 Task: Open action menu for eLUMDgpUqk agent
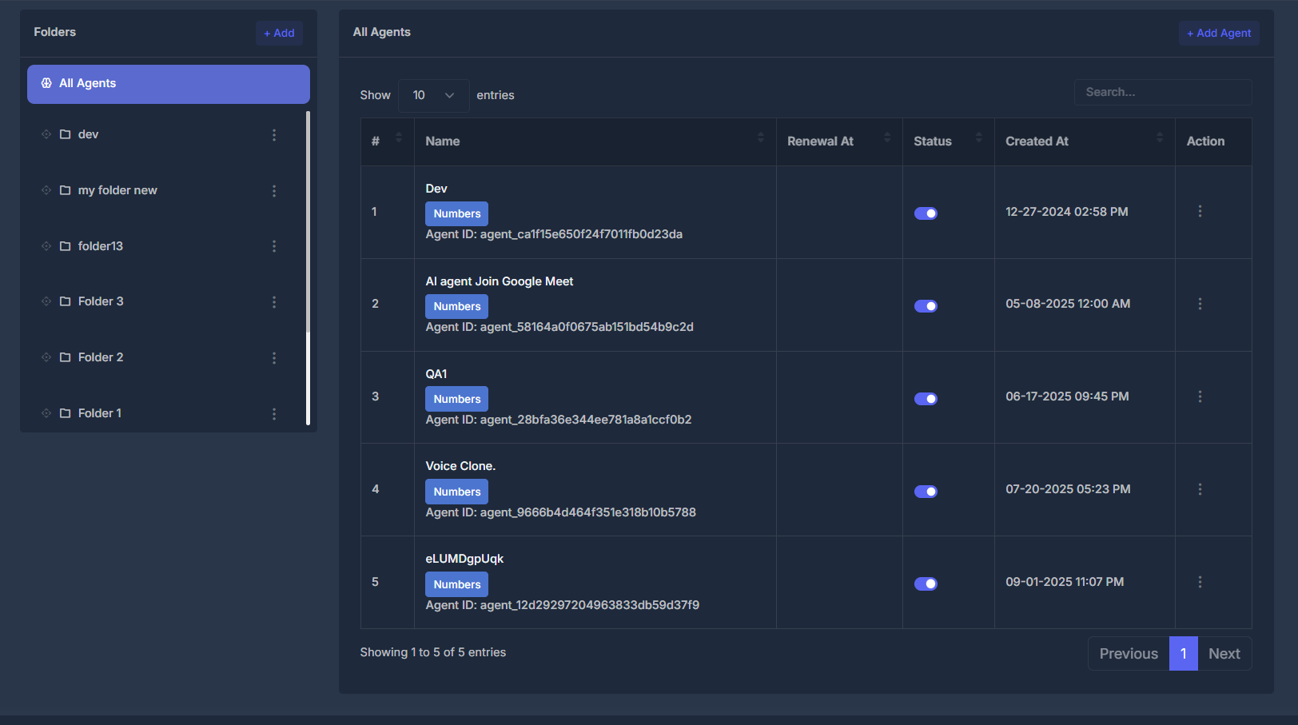click(x=1200, y=582)
